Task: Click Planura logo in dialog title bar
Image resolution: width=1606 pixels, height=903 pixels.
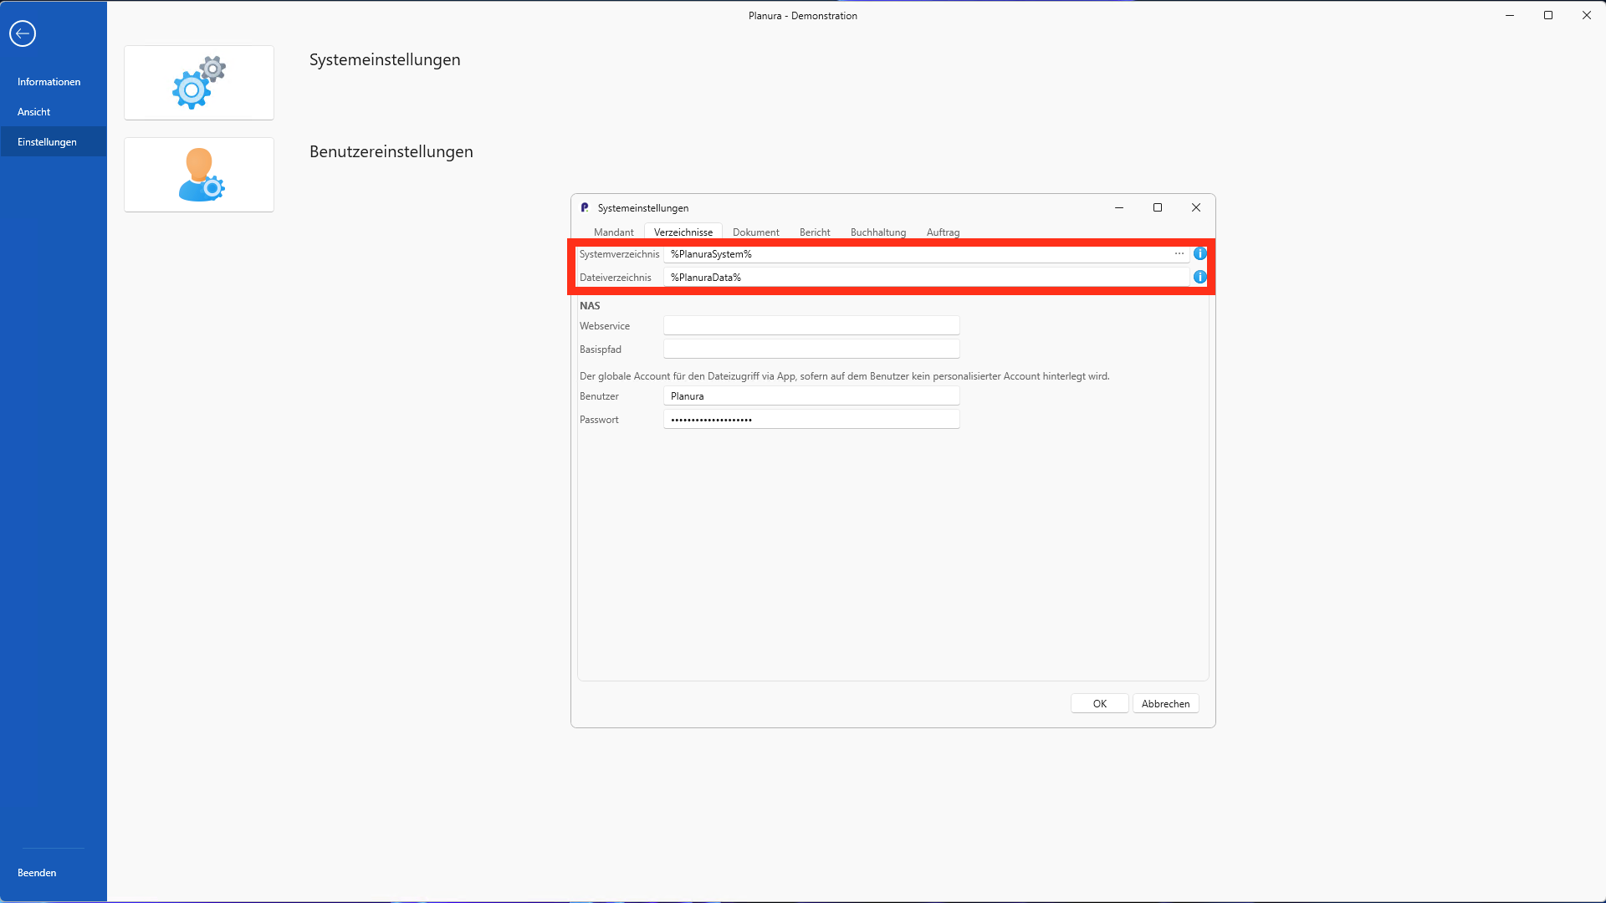Action: pyautogui.click(x=585, y=207)
